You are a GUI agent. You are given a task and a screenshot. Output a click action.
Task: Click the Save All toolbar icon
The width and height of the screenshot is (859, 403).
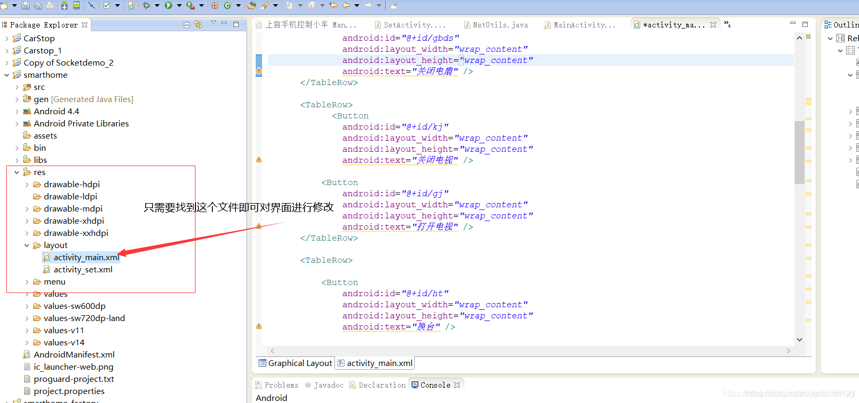[x=38, y=5]
